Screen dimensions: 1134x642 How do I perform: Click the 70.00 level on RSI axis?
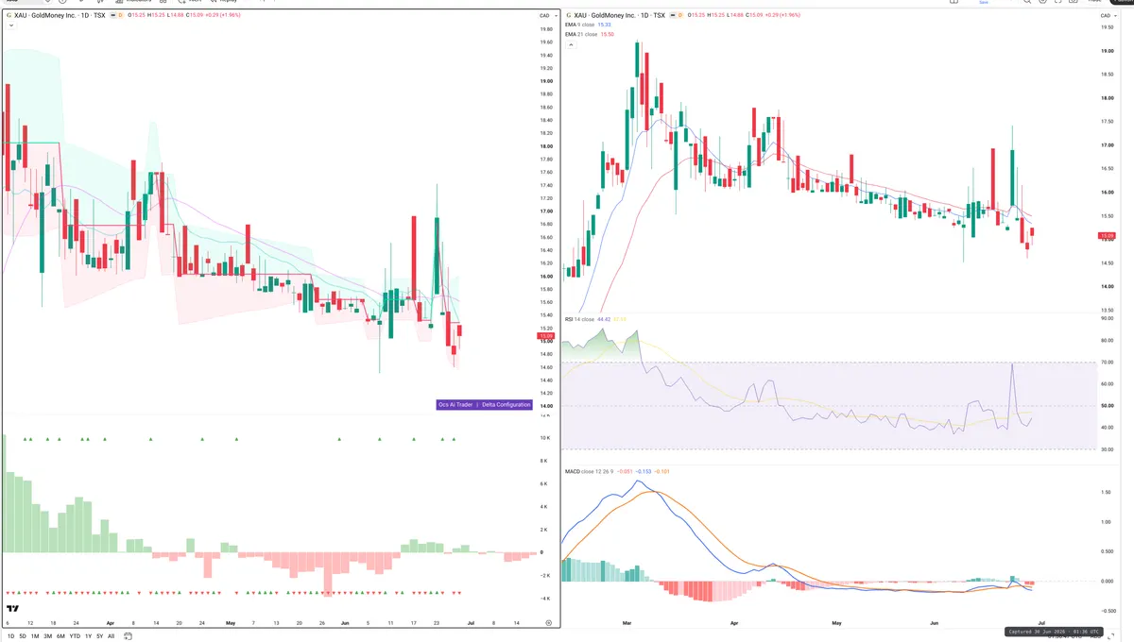pos(1108,363)
